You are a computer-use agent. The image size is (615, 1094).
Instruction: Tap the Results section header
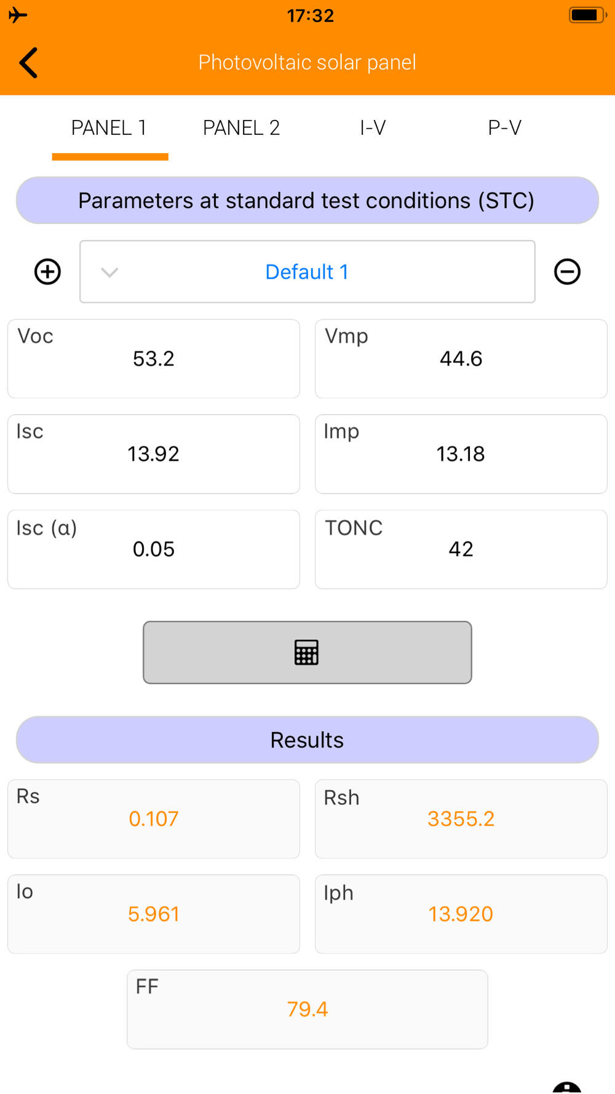307,740
